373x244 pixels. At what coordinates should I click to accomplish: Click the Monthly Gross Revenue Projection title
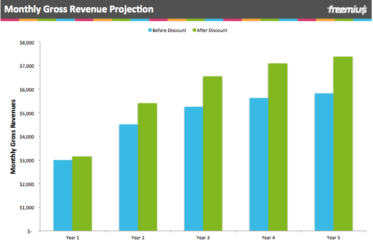point(79,9)
